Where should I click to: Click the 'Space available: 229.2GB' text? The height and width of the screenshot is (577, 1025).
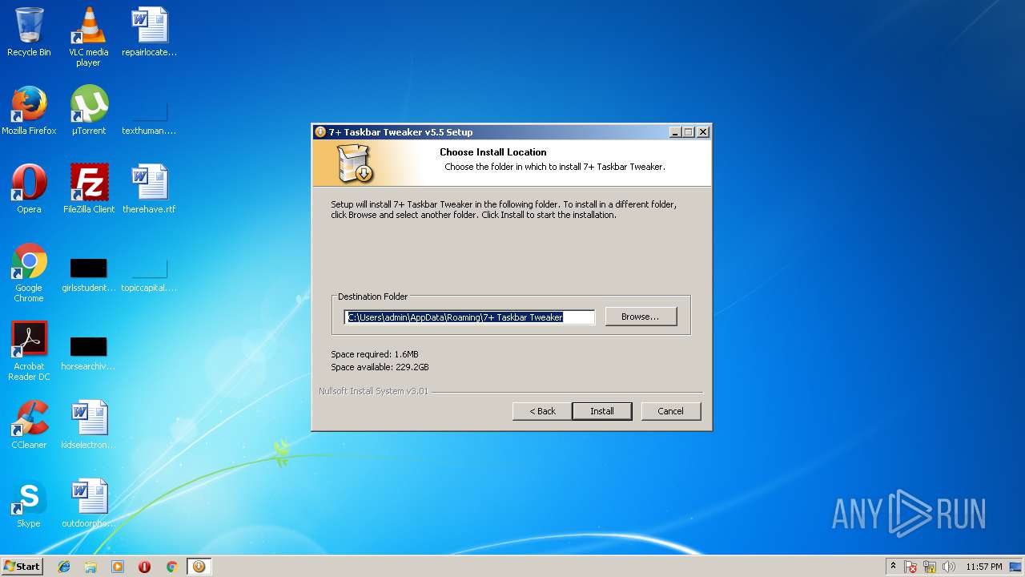[380, 367]
